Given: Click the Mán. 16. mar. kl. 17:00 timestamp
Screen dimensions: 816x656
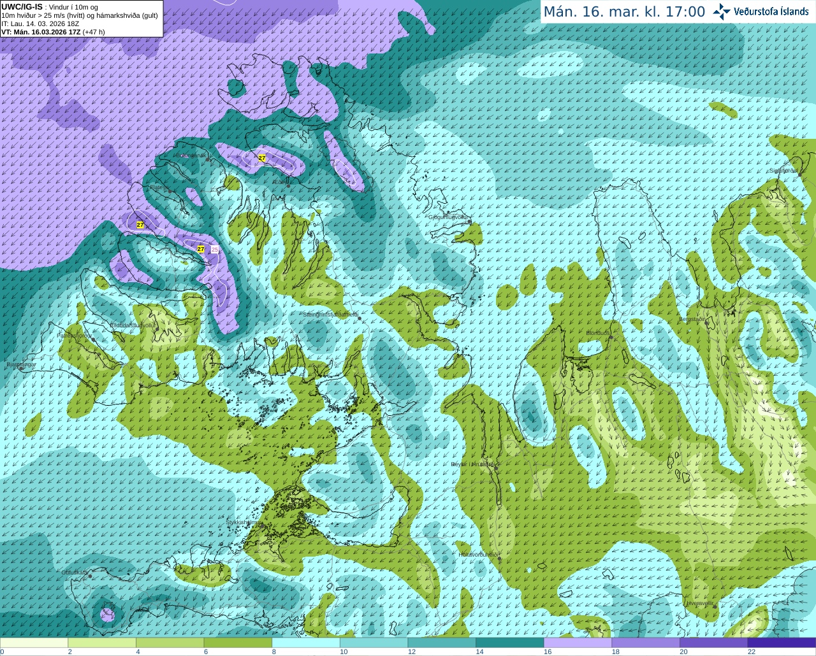Looking at the screenshot, I should tap(624, 12).
